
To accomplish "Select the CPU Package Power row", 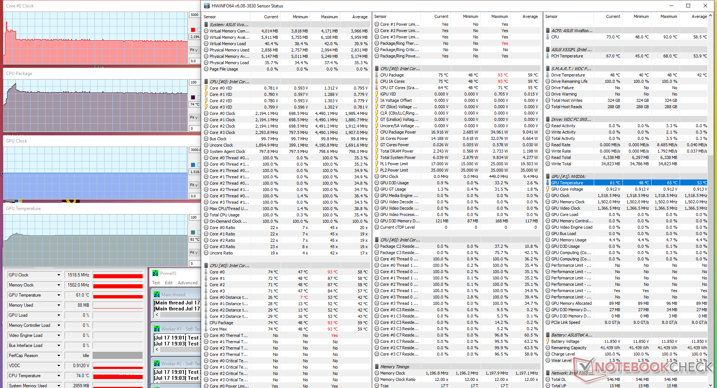I will coord(457,132).
